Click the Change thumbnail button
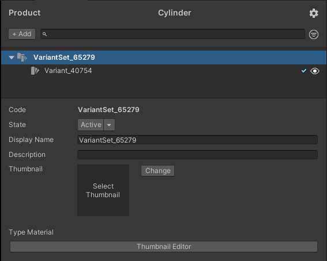The width and height of the screenshot is (327, 261). click(157, 171)
